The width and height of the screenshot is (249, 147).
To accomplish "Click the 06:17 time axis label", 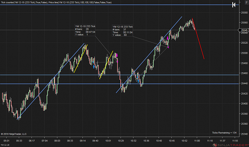I will (32, 141).
